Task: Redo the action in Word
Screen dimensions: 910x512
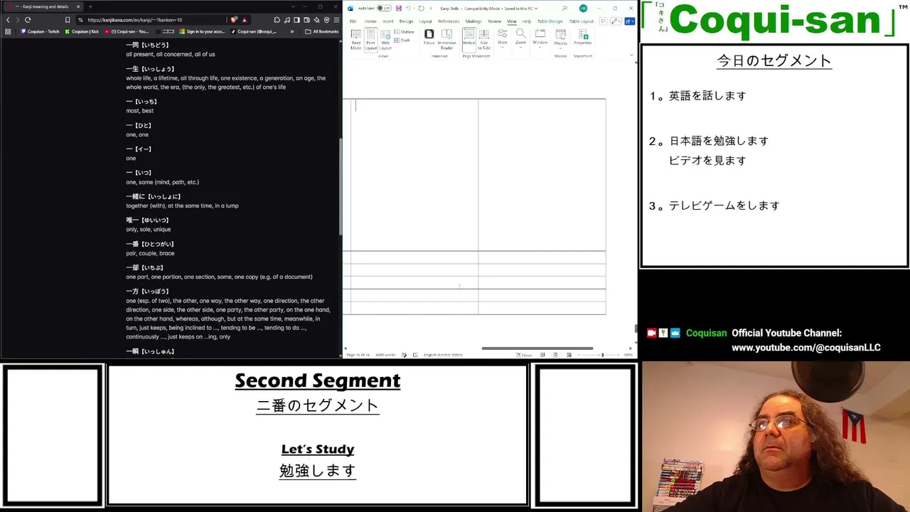Action: pyautogui.click(x=421, y=9)
